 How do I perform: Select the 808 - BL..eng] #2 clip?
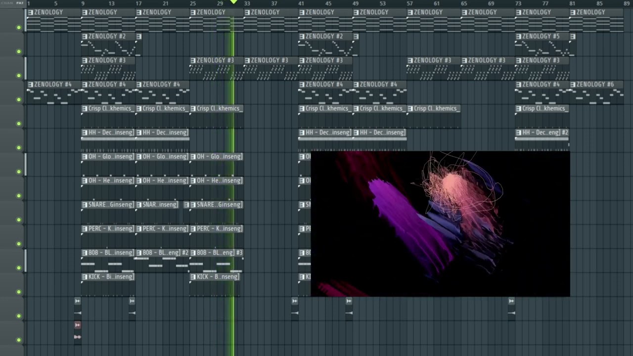162,261
